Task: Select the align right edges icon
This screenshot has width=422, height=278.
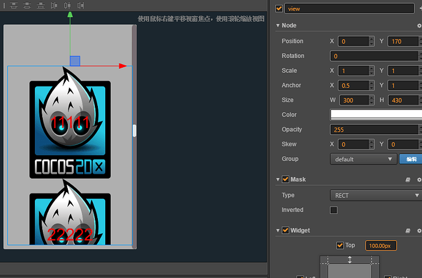Action: (81, 5)
